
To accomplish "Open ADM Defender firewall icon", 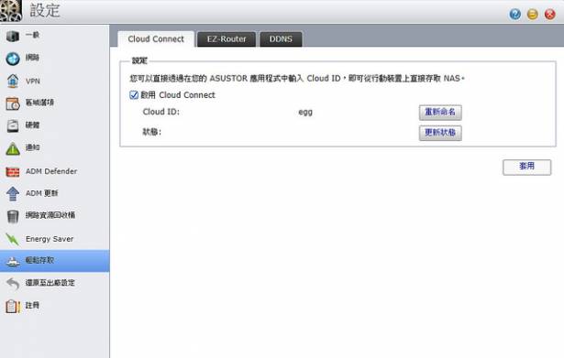I will click(x=13, y=171).
